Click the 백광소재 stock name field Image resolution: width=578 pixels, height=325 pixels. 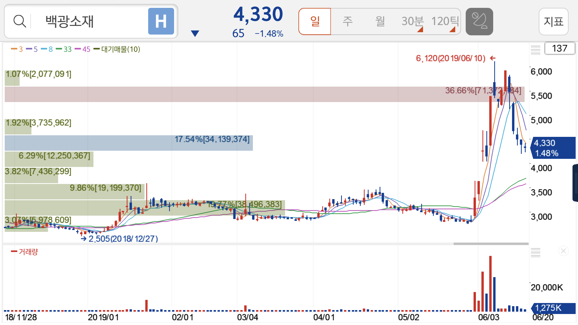(69, 21)
